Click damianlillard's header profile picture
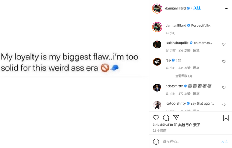The height and width of the screenshot is (148, 232). [x=157, y=8]
